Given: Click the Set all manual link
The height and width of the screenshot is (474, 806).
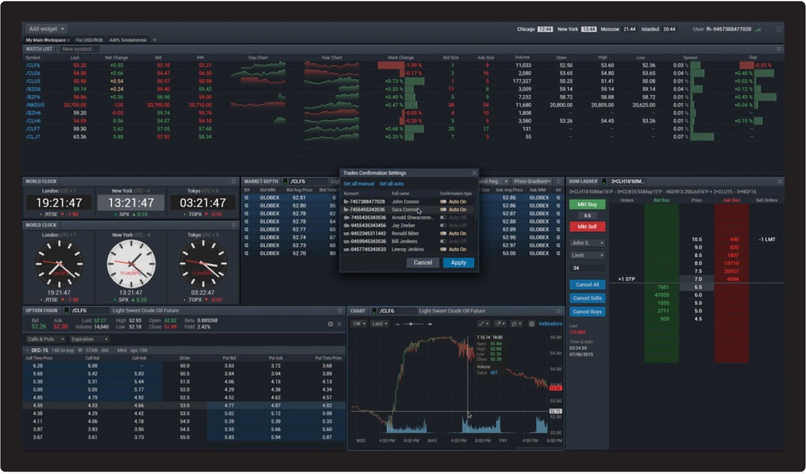Looking at the screenshot, I should [x=359, y=184].
